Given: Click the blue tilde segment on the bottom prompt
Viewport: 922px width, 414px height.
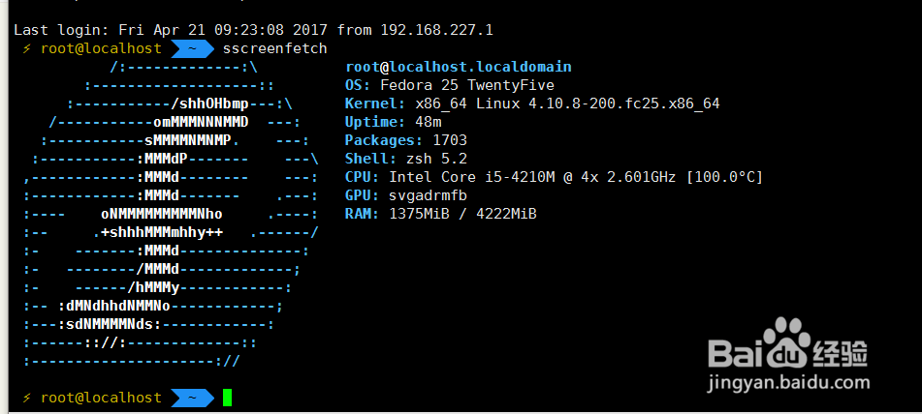Looking at the screenshot, I should click(x=193, y=398).
